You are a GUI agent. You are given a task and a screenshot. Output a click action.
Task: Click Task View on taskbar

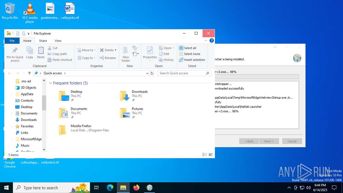(96, 188)
